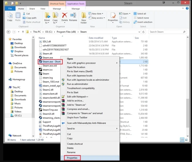This screenshot has height=162, width=192.
Task: Click the file list vertical scrollbar
Action: click(x=188, y=113)
